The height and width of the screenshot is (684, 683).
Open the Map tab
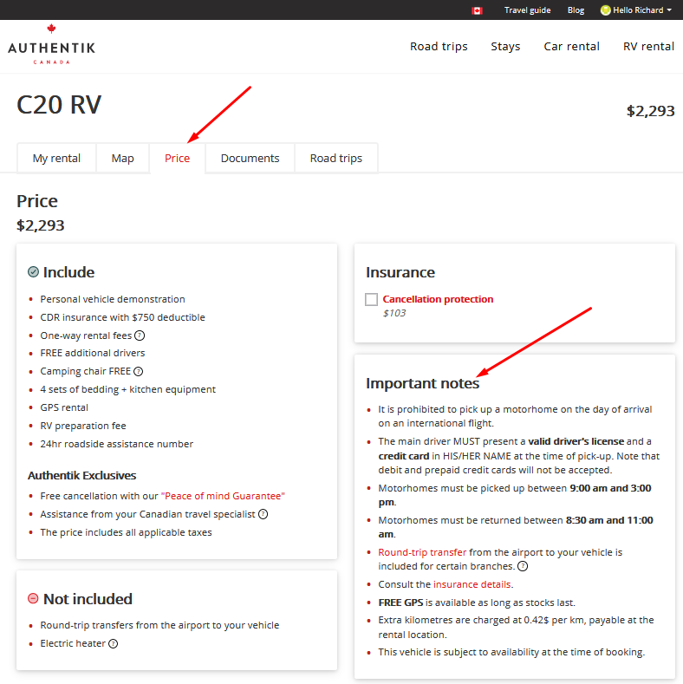point(122,158)
